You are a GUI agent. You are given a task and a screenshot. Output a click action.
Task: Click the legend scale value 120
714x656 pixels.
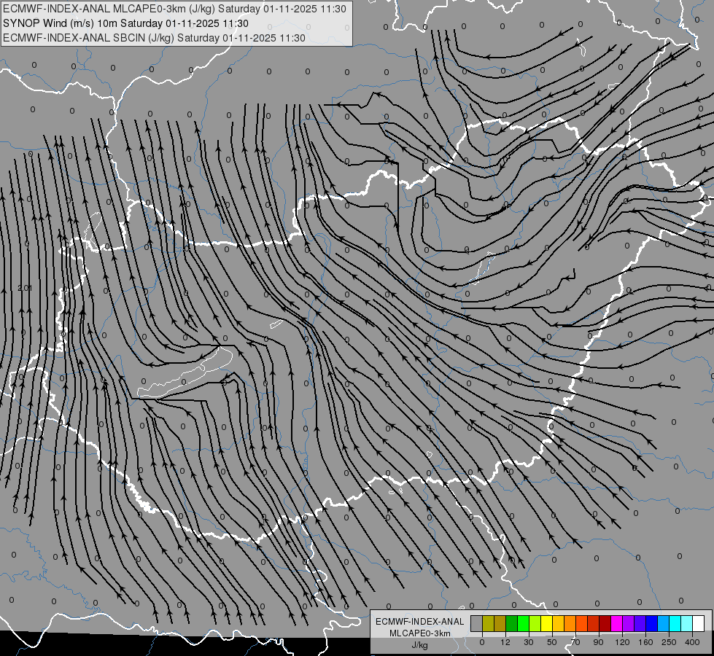pyautogui.click(x=623, y=642)
